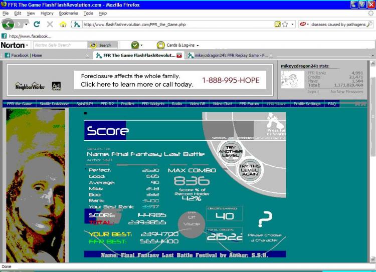The height and width of the screenshot is (272, 376).
Task: Click Norton Cards & Log-ins lock icon
Action: click(x=160, y=45)
